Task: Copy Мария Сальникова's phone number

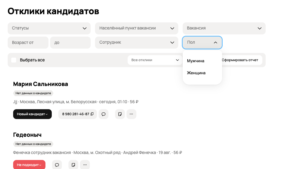Action: point(92,114)
